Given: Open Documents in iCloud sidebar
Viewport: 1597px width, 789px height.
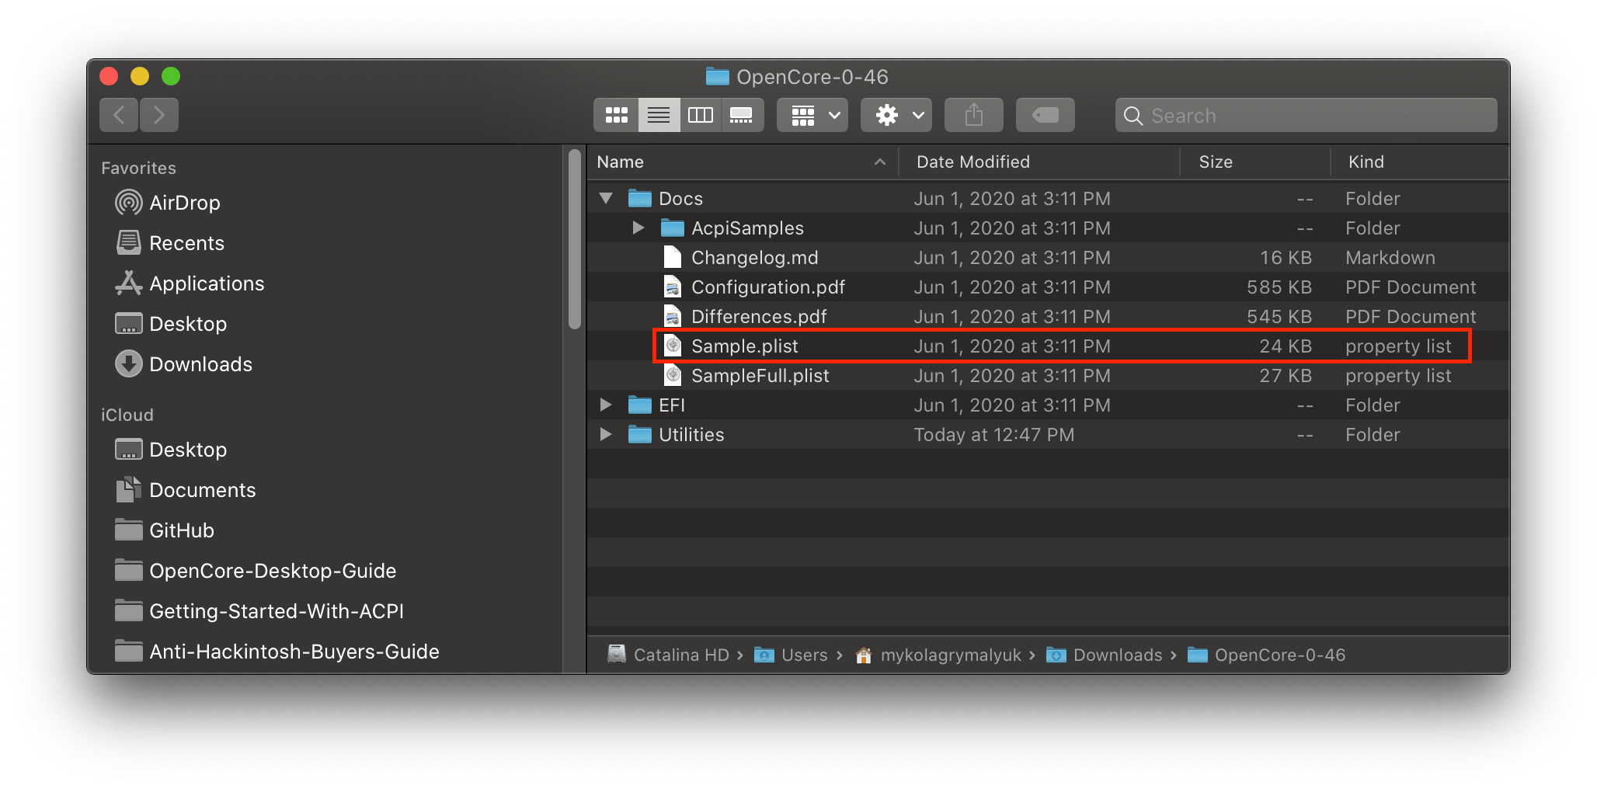Looking at the screenshot, I should pyautogui.click(x=186, y=490).
